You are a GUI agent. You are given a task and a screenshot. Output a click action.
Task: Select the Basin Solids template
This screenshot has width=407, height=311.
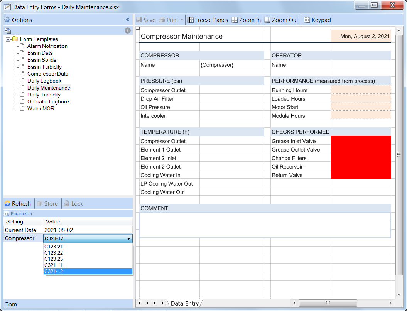point(42,60)
